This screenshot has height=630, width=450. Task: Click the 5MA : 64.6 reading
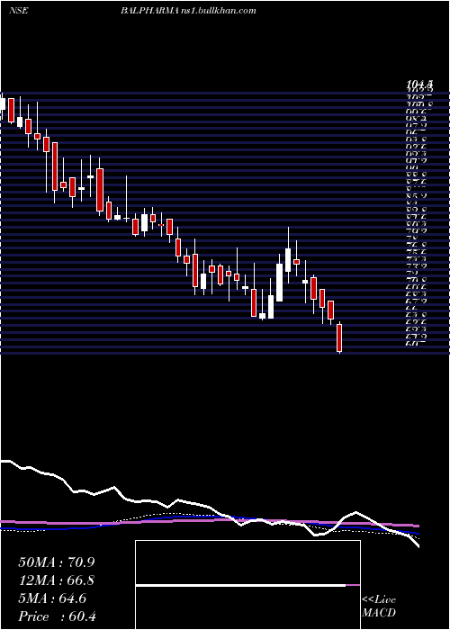tap(52, 598)
